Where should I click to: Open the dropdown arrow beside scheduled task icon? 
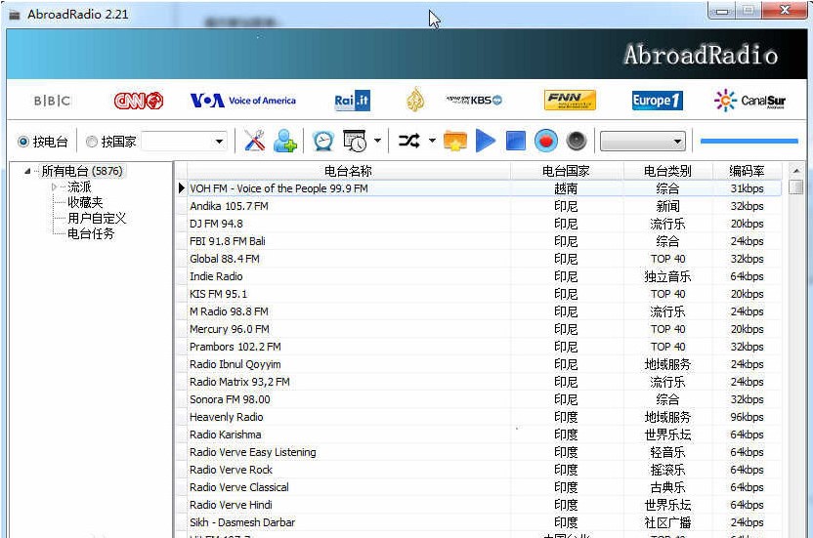[377, 142]
